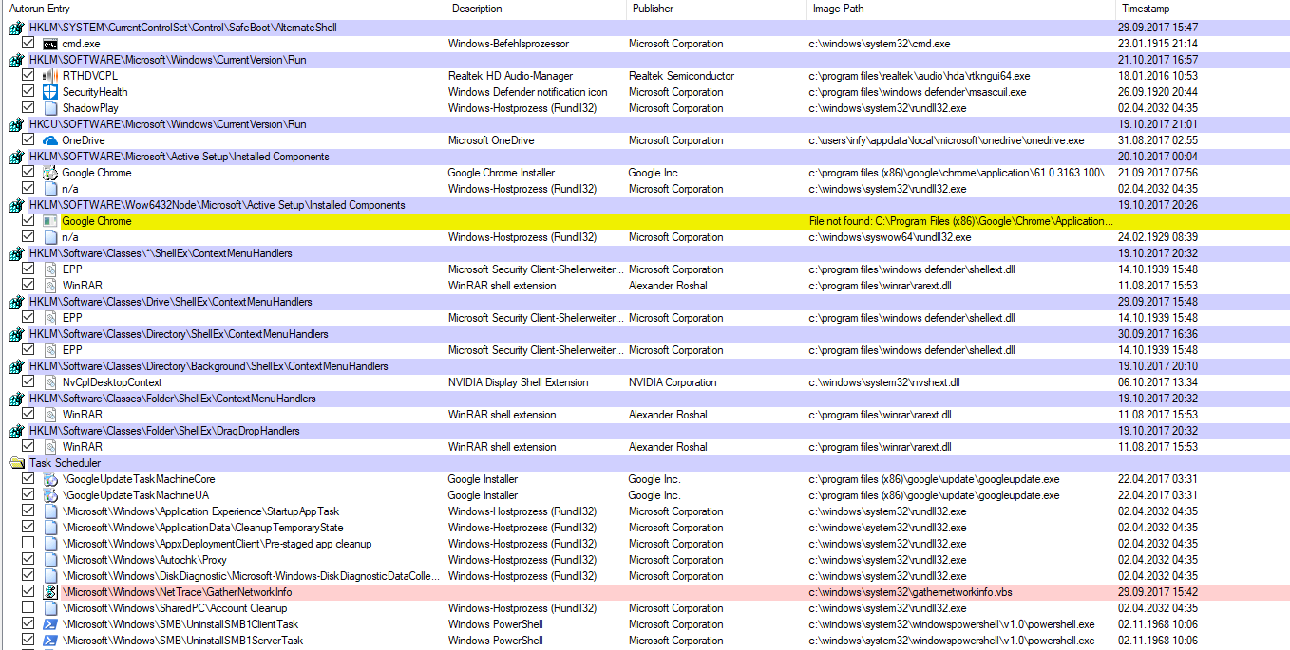Click the RTHDVCPL speaker icon
Screen dimensions: 1290x650
50,76
